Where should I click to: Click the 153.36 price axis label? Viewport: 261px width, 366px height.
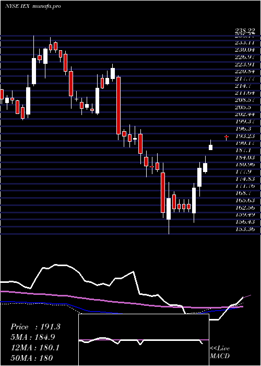pos(244,229)
